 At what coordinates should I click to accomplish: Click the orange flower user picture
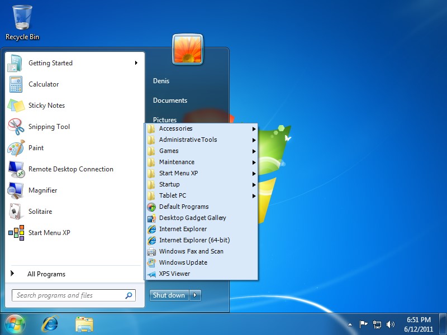pos(188,49)
